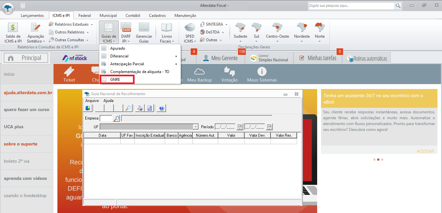Open Livros Fiscais
This screenshot has height=213, width=442.
(x=167, y=33)
